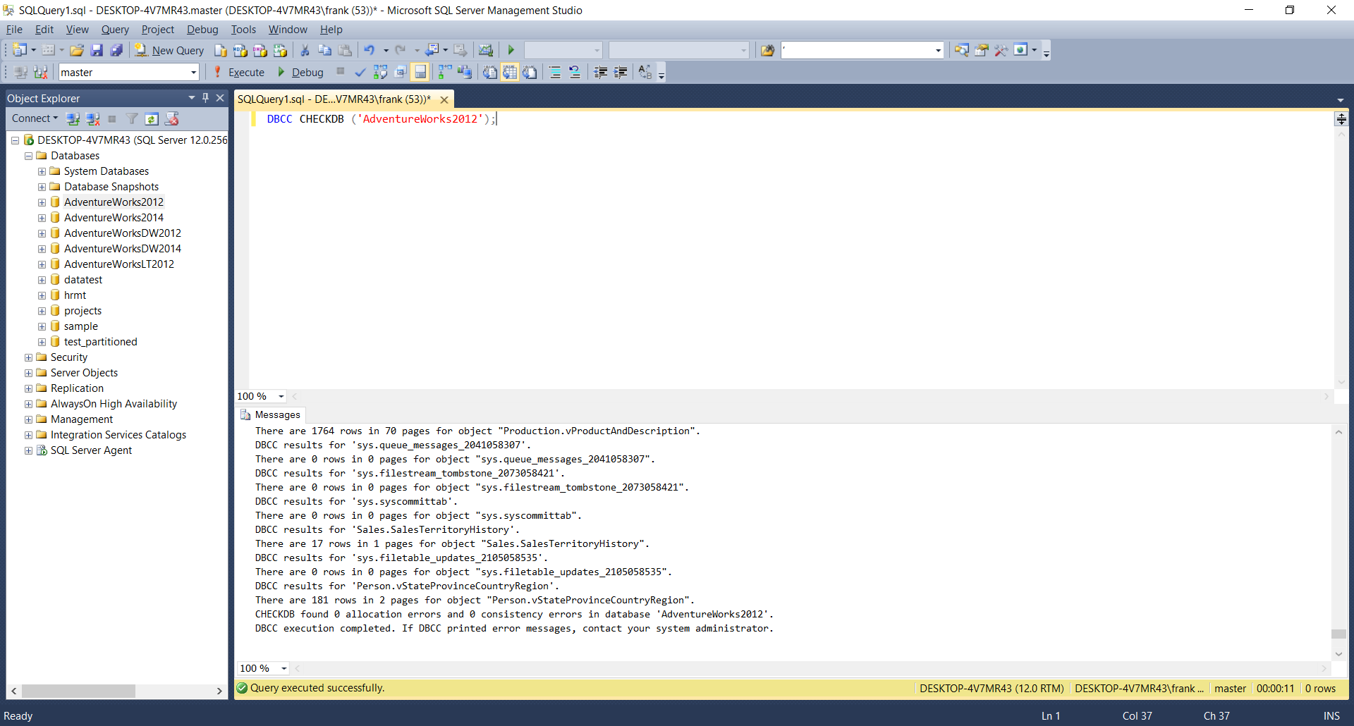Click the Change Connection icon
The height and width of the screenshot is (726, 1354).
coord(40,72)
